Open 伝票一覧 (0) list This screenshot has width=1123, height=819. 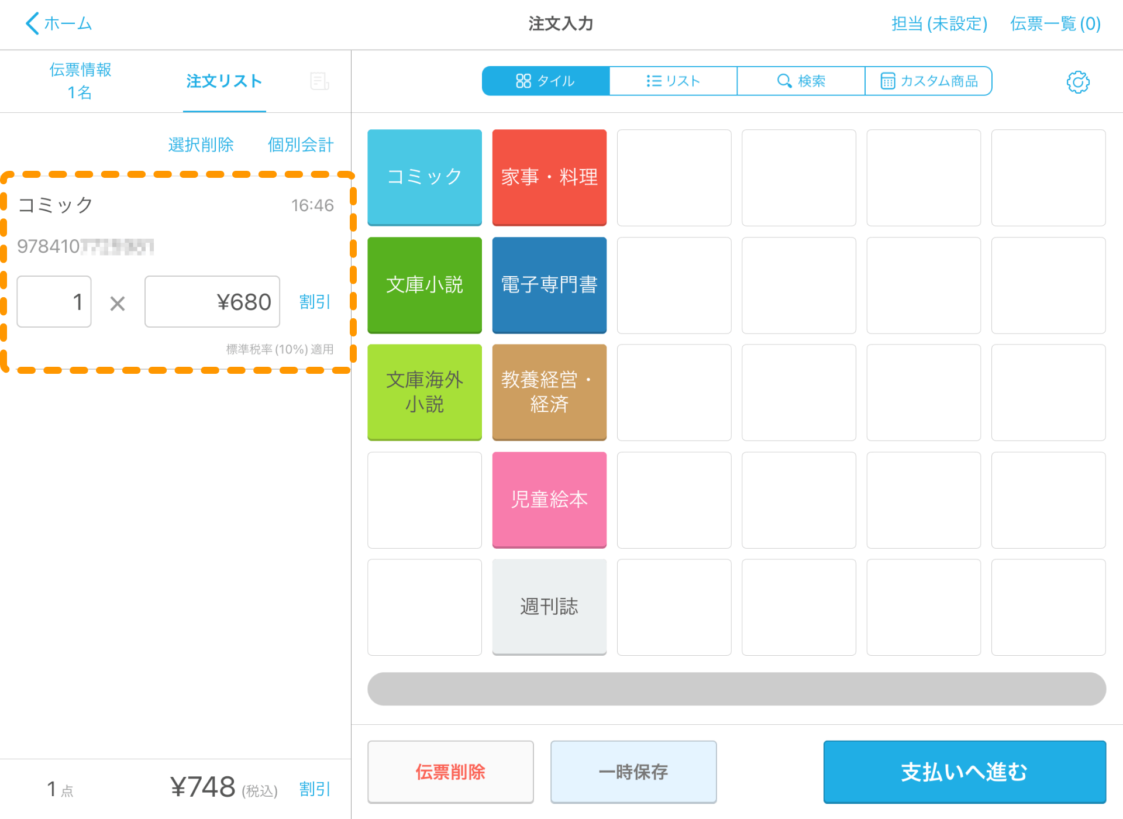pos(1056,23)
